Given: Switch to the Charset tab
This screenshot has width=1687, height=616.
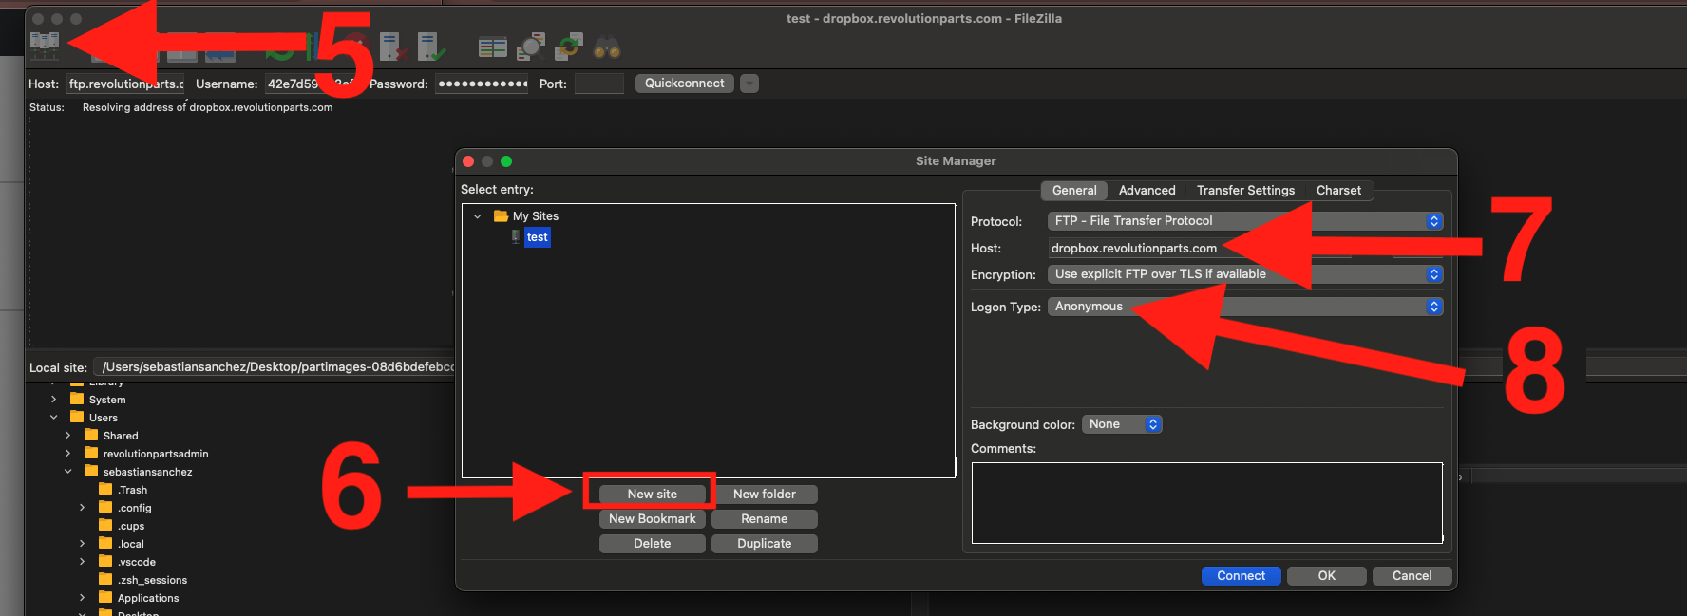Looking at the screenshot, I should pos(1338,191).
